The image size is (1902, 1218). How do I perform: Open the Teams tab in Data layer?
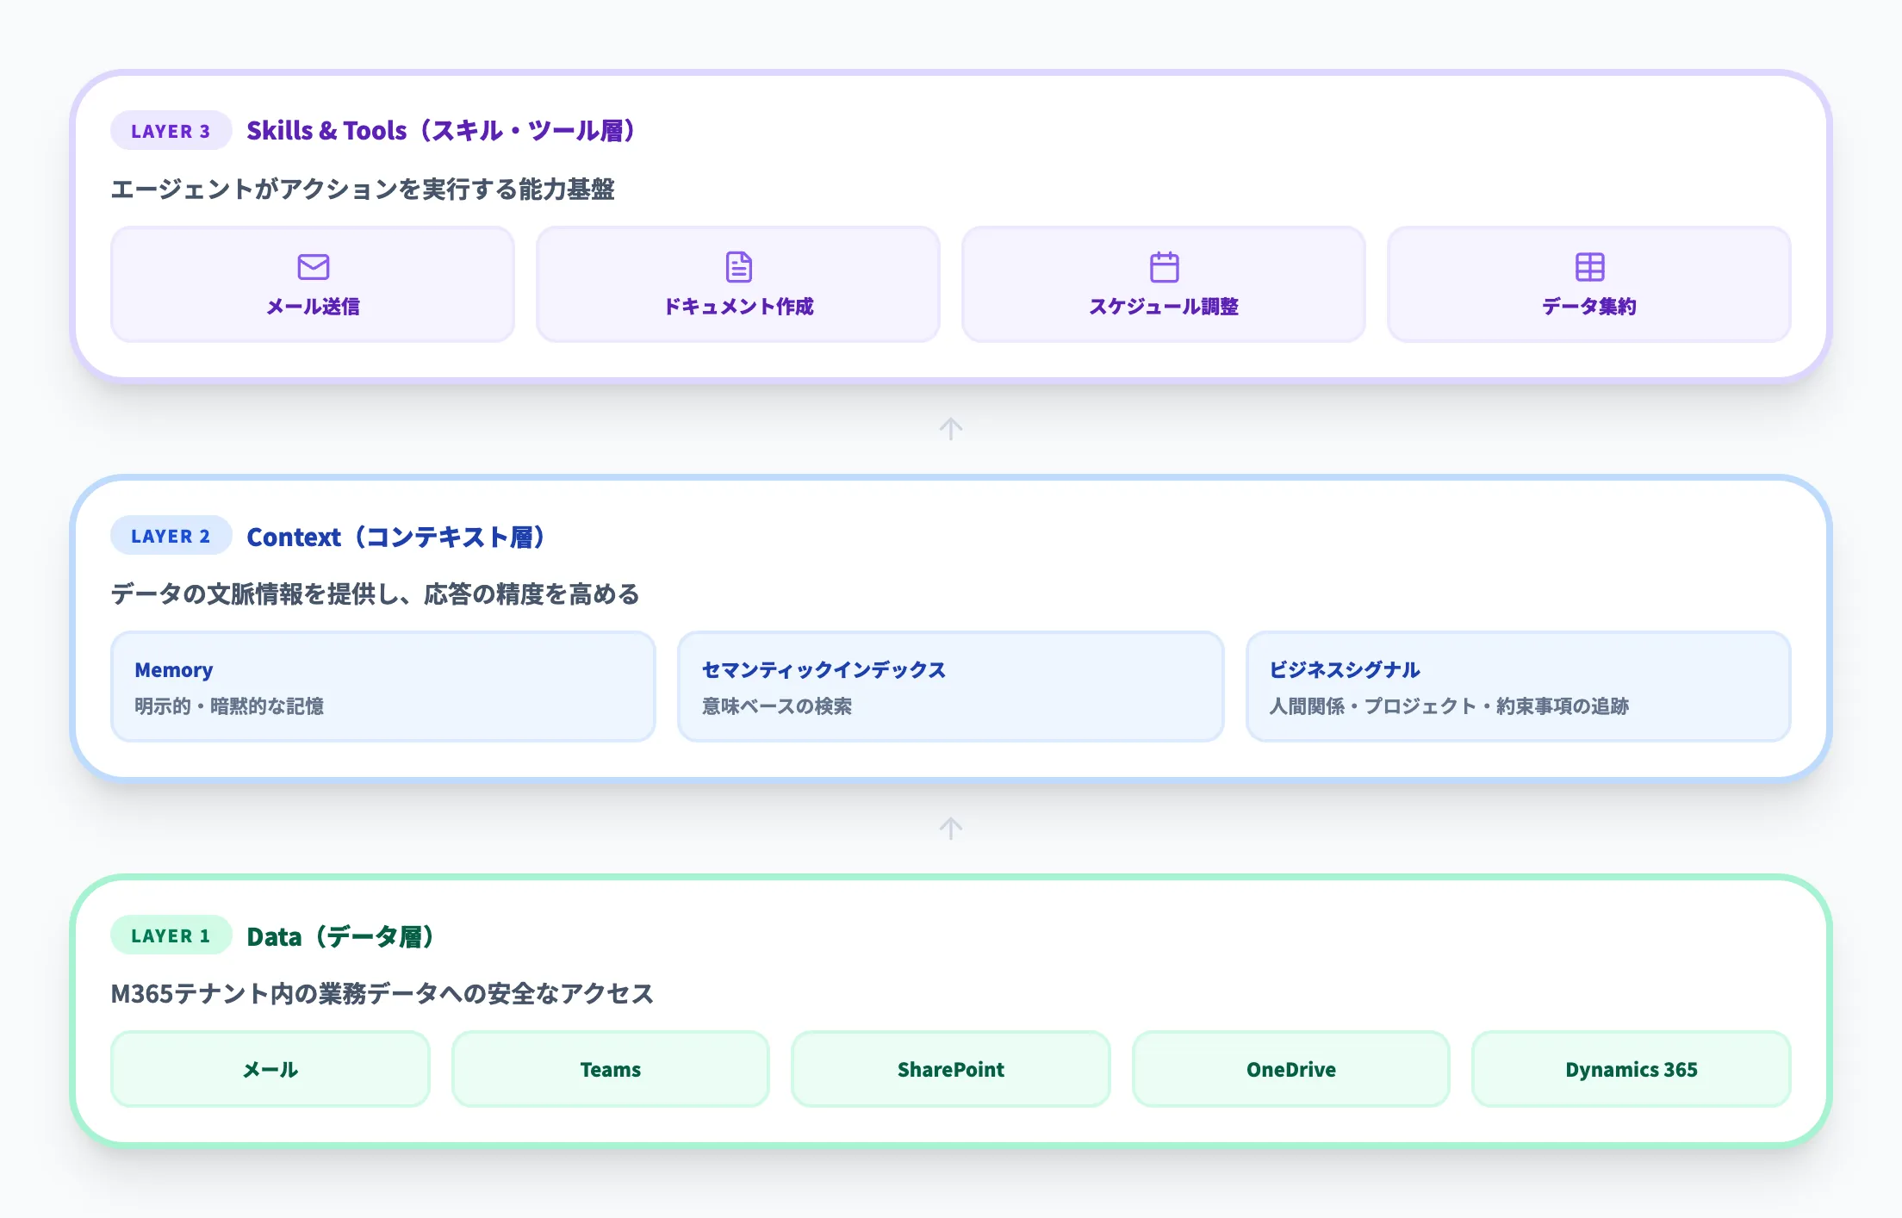pyautogui.click(x=610, y=1069)
